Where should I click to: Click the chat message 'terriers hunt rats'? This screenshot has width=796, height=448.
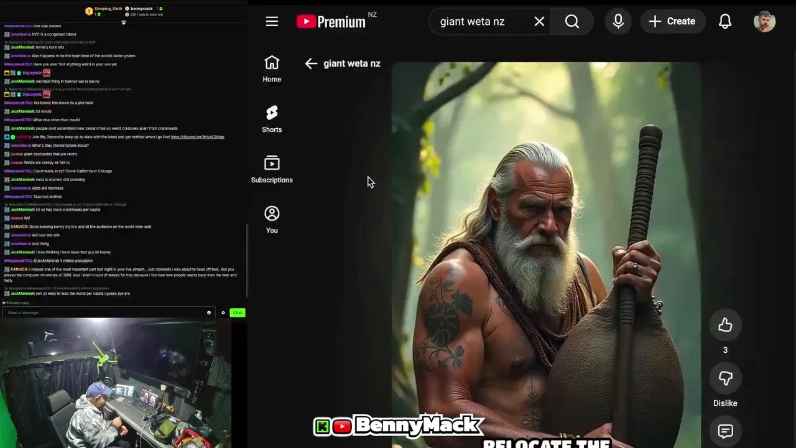pos(50,47)
